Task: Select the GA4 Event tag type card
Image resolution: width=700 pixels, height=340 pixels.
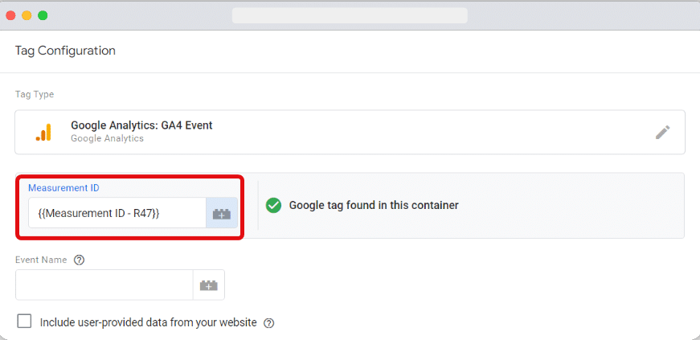Action: (350, 133)
